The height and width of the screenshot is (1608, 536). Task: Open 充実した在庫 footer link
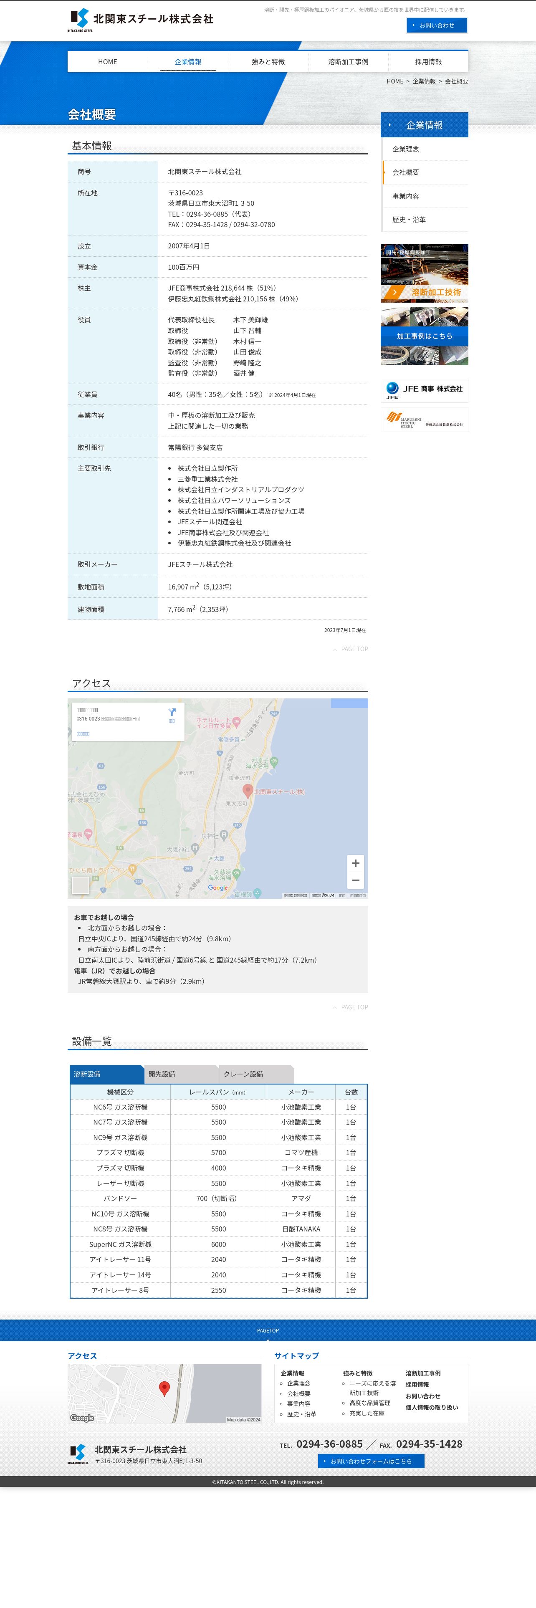366,1413
